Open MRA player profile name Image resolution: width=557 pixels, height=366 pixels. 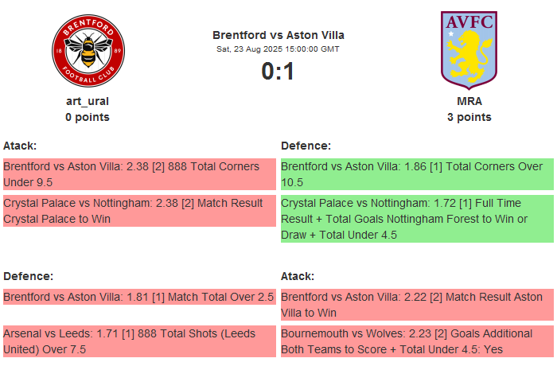pos(469,101)
